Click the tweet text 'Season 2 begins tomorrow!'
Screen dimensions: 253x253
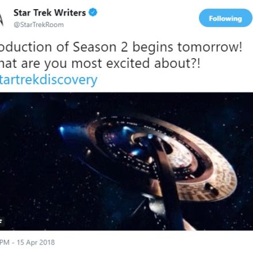pyautogui.click(x=158, y=47)
